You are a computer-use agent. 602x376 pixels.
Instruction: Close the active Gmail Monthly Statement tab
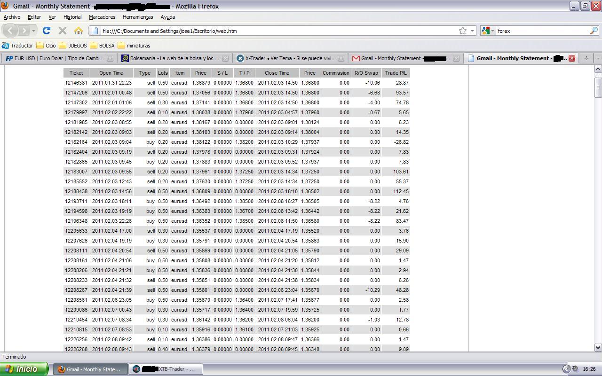coord(572,58)
